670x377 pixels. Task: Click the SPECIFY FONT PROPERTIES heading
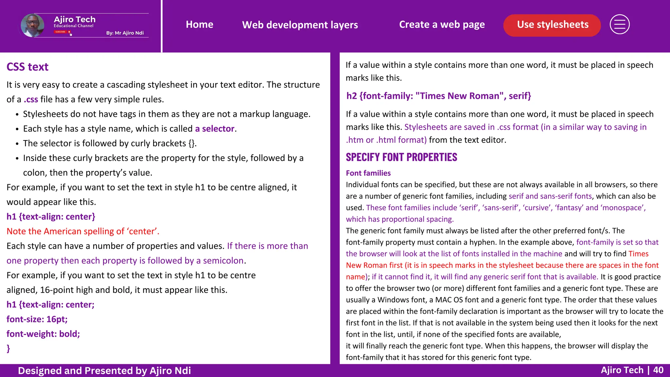401,157
